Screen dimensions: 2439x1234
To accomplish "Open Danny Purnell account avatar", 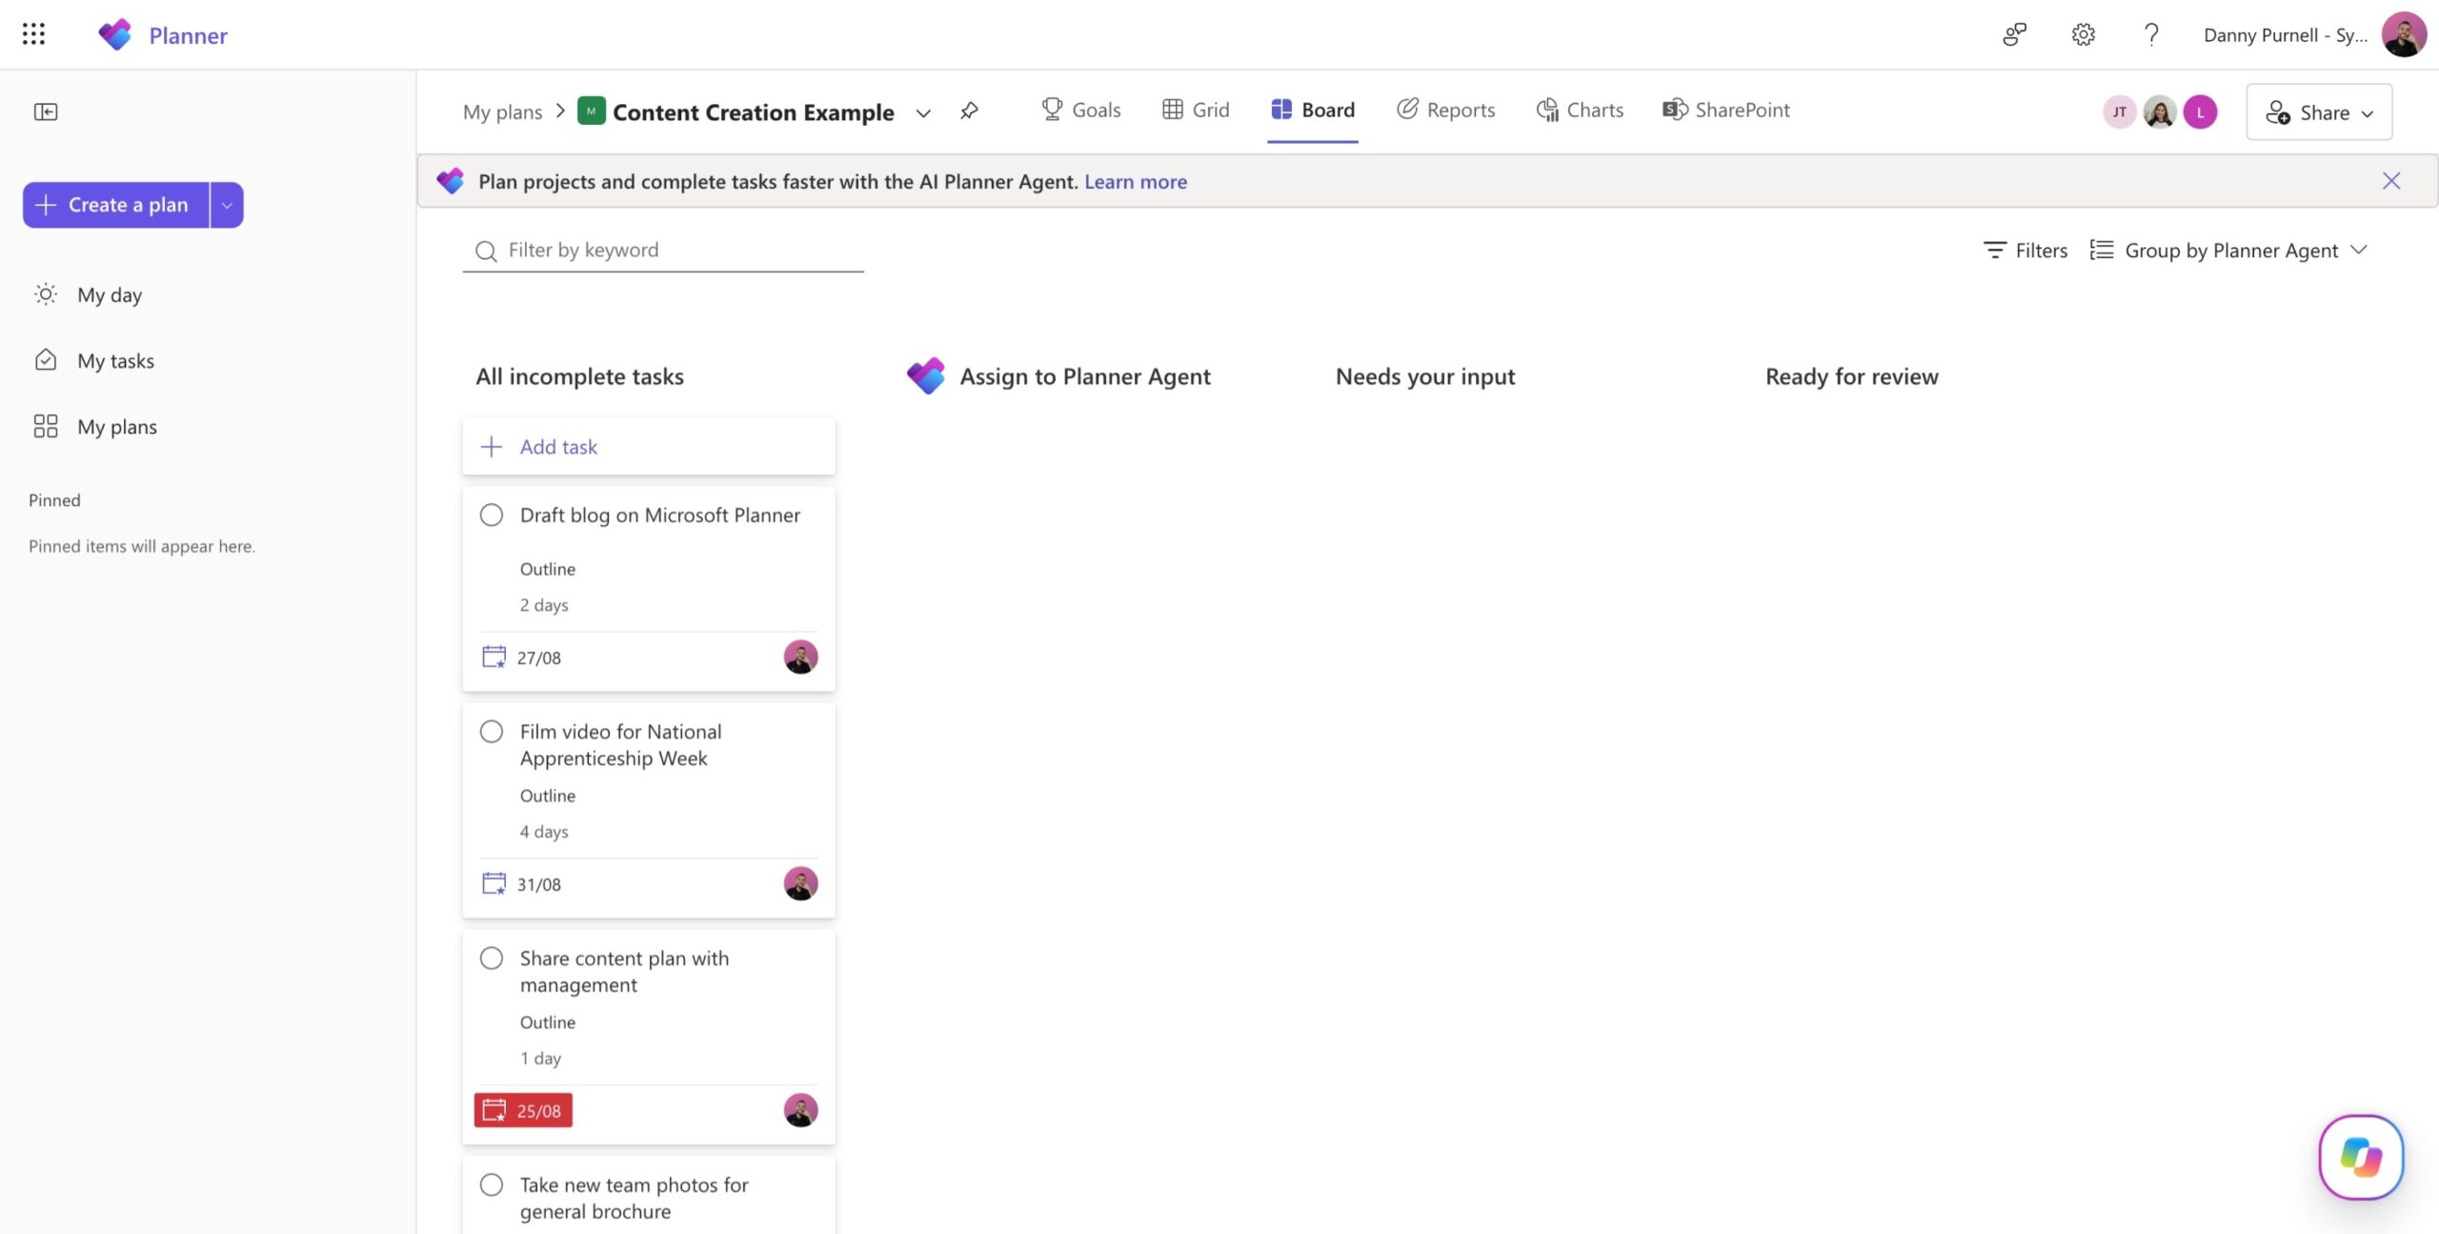I will [x=2404, y=34].
